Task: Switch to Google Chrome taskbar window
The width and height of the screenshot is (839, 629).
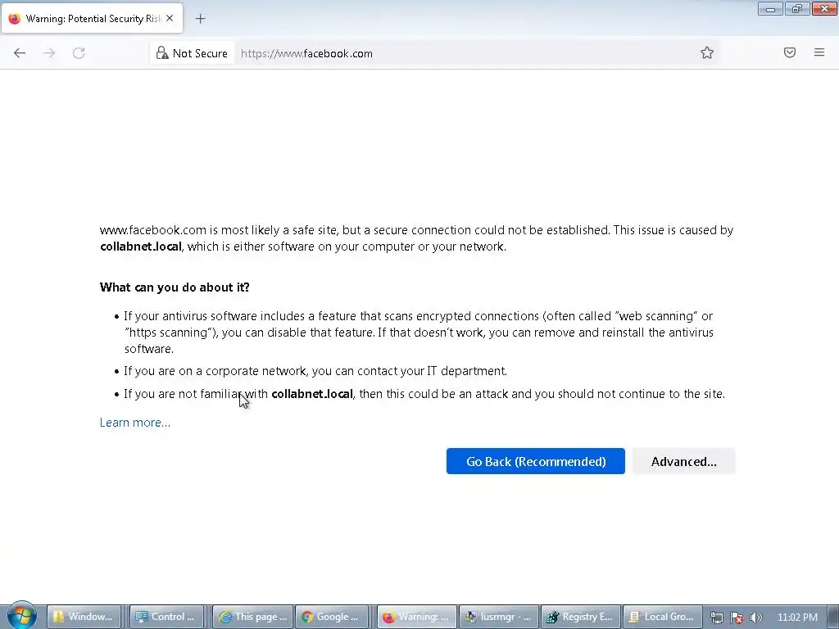Action: (332, 617)
